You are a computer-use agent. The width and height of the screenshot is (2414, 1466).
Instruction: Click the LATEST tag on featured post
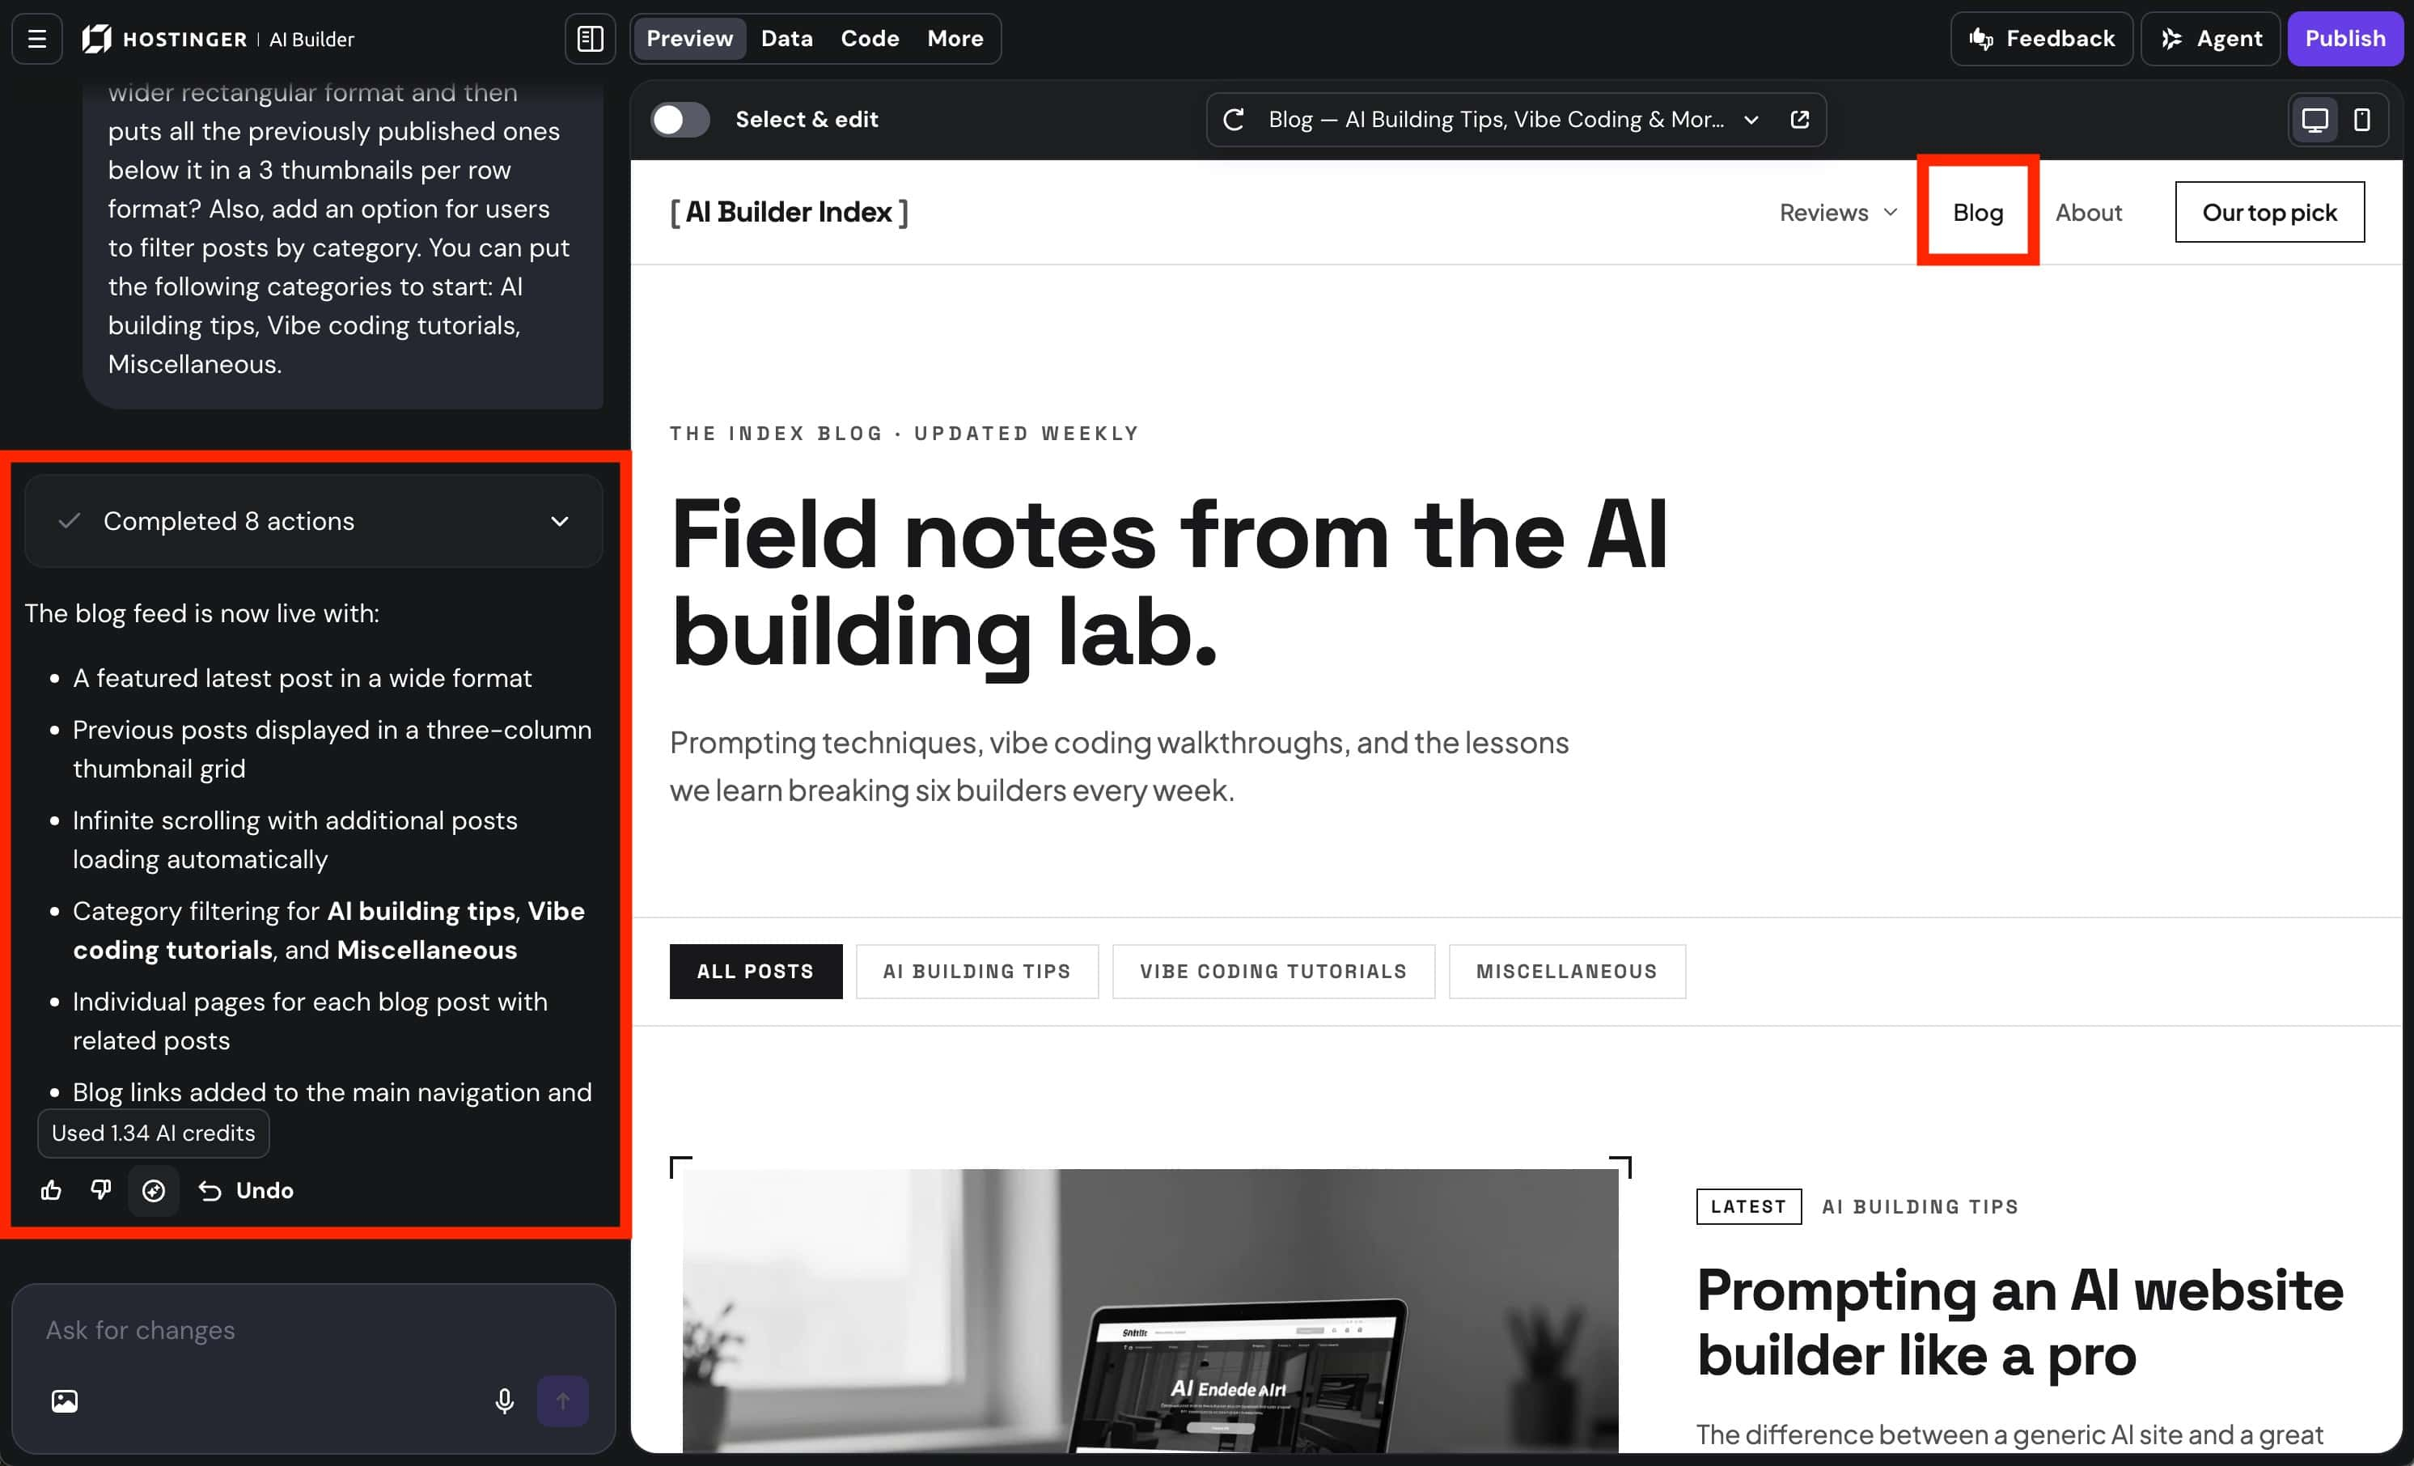(1749, 1206)
